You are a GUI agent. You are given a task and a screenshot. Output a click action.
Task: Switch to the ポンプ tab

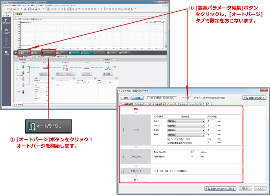152,104
